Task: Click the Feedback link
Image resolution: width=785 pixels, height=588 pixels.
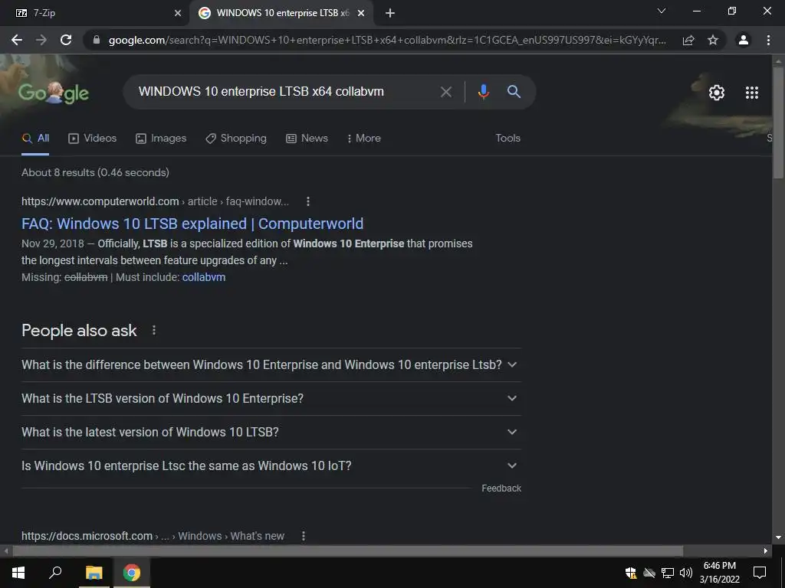Action: [x=501, y=488]
